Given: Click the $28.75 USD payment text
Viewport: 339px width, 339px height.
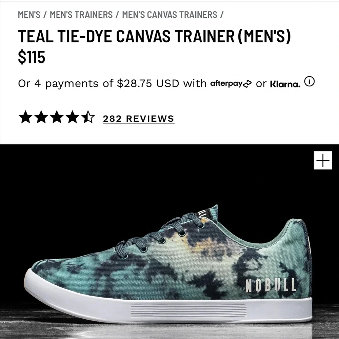Looking at the screenshot, I should pyautogui.click(x=148, y=84).
